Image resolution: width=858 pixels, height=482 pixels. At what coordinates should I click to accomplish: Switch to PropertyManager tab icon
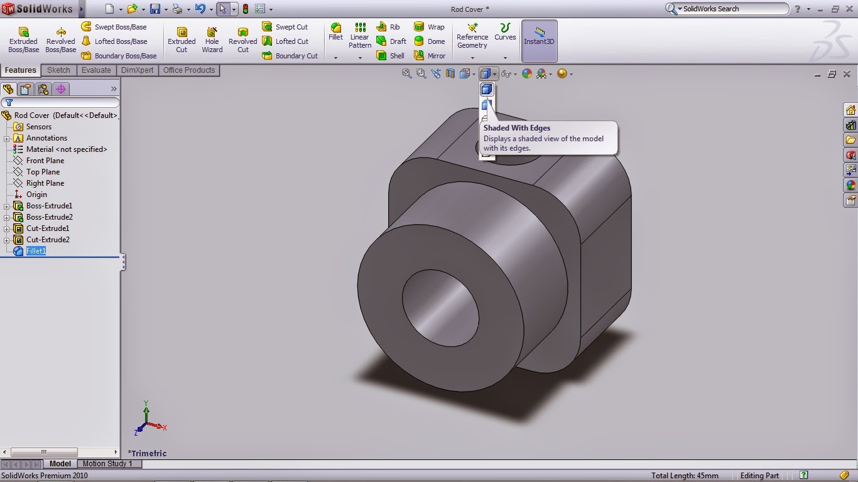pos(26,89)
